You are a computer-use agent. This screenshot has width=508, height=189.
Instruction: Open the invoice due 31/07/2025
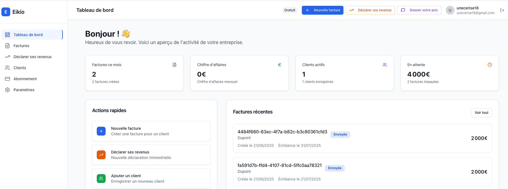tap(362, 138)
